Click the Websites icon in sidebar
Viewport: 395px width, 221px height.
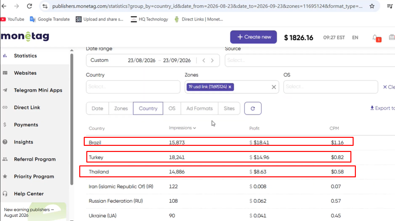tap(5, 73)
